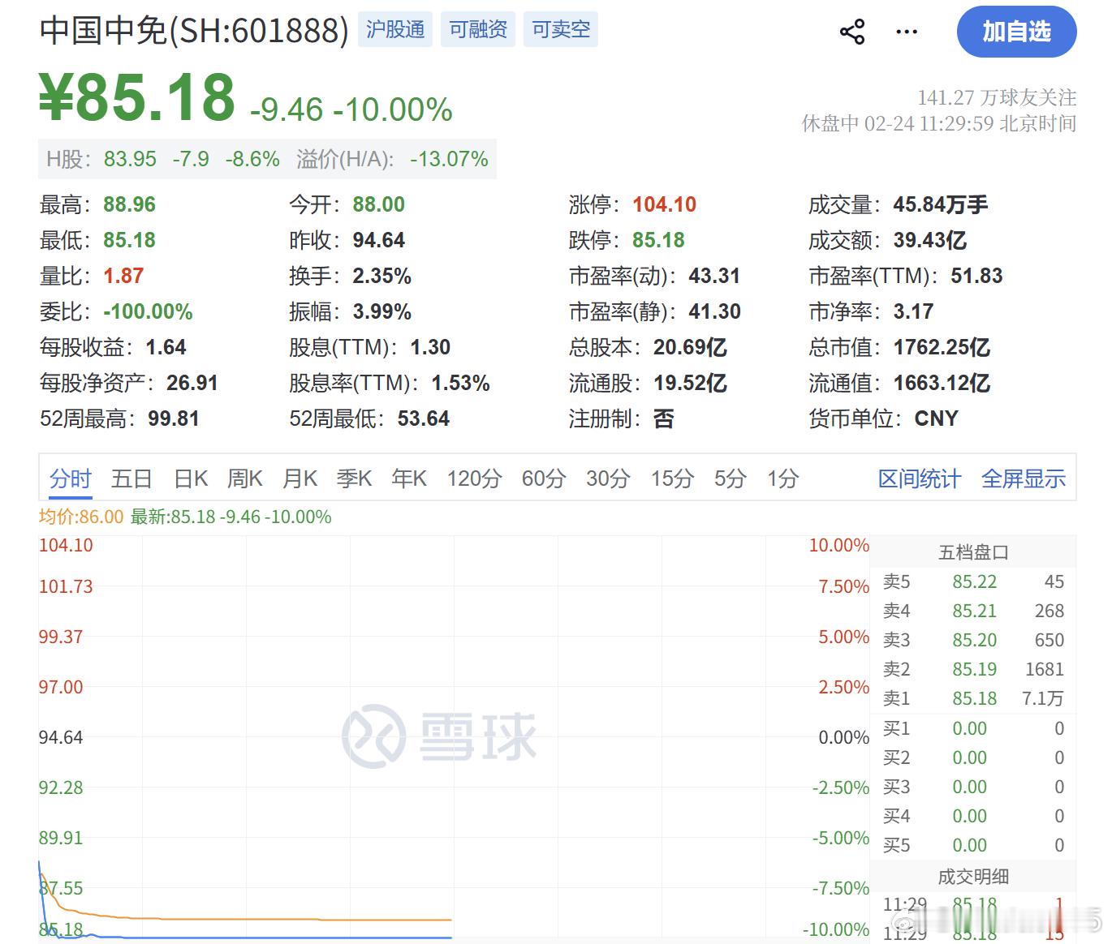Click the 市盈率(TTM) value 51.83
The width and height of the screenshot is (1112, 944).
point(976,276)
